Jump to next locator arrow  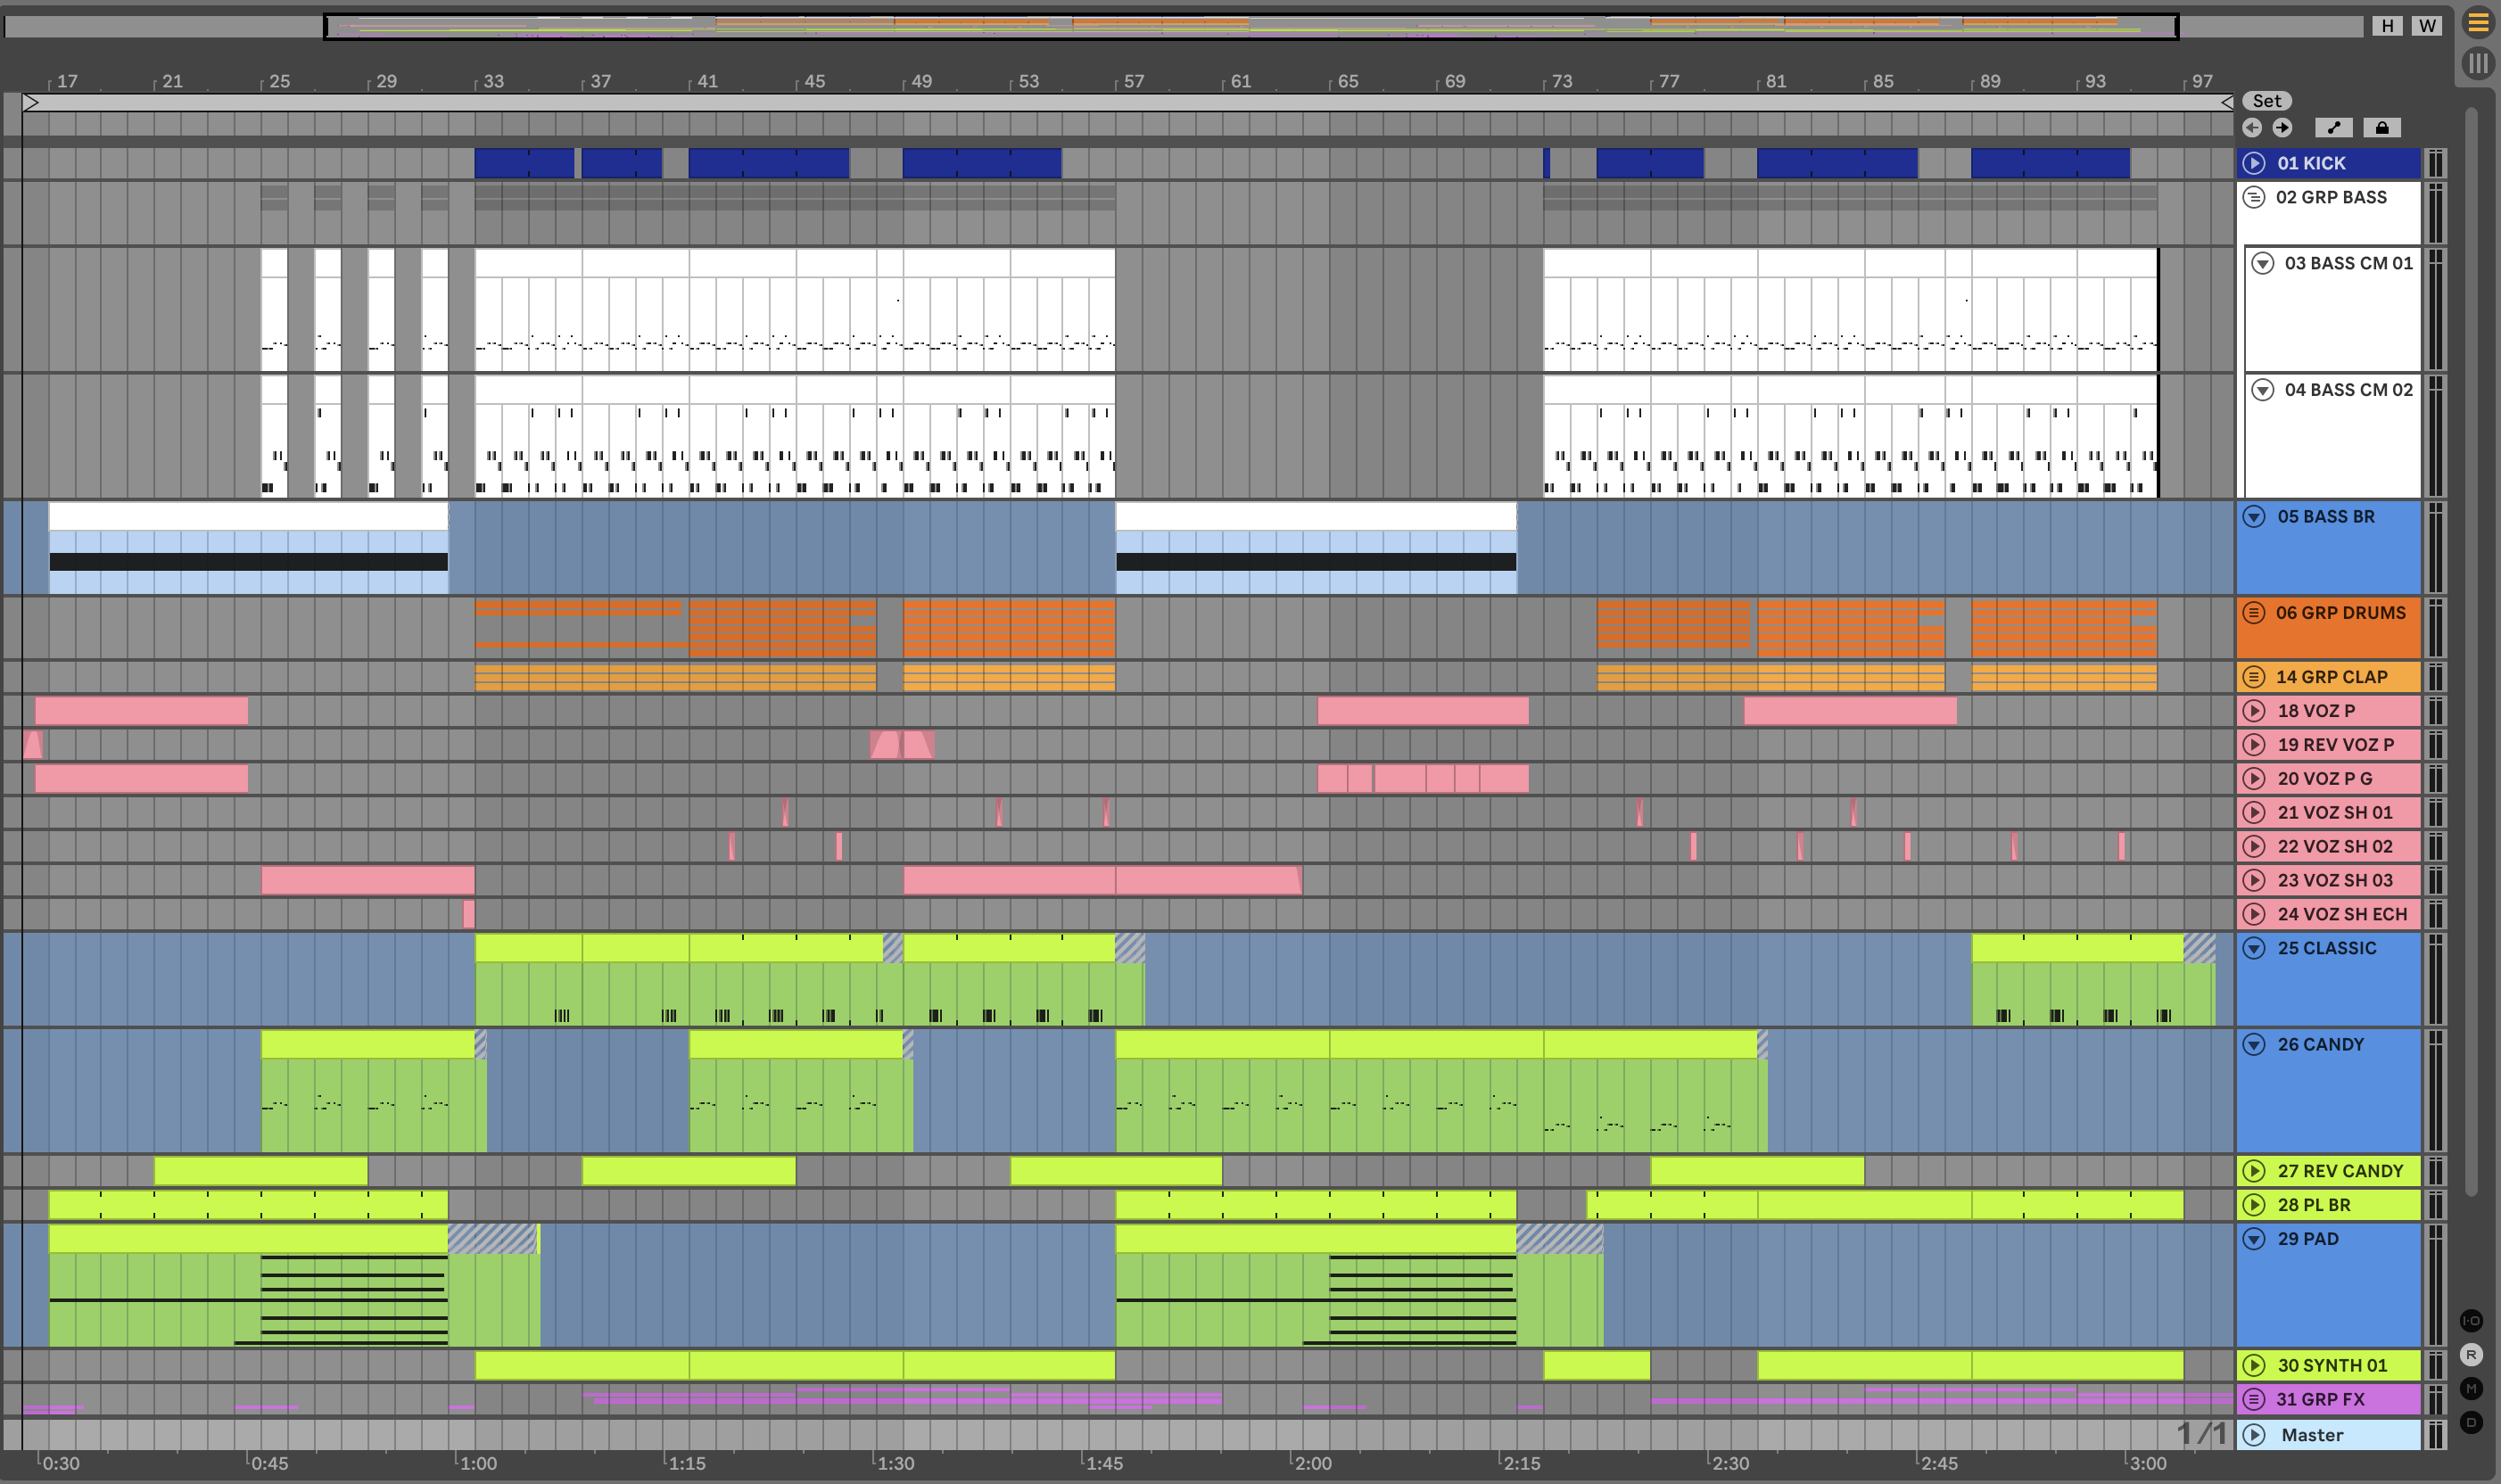[2282, 128]
